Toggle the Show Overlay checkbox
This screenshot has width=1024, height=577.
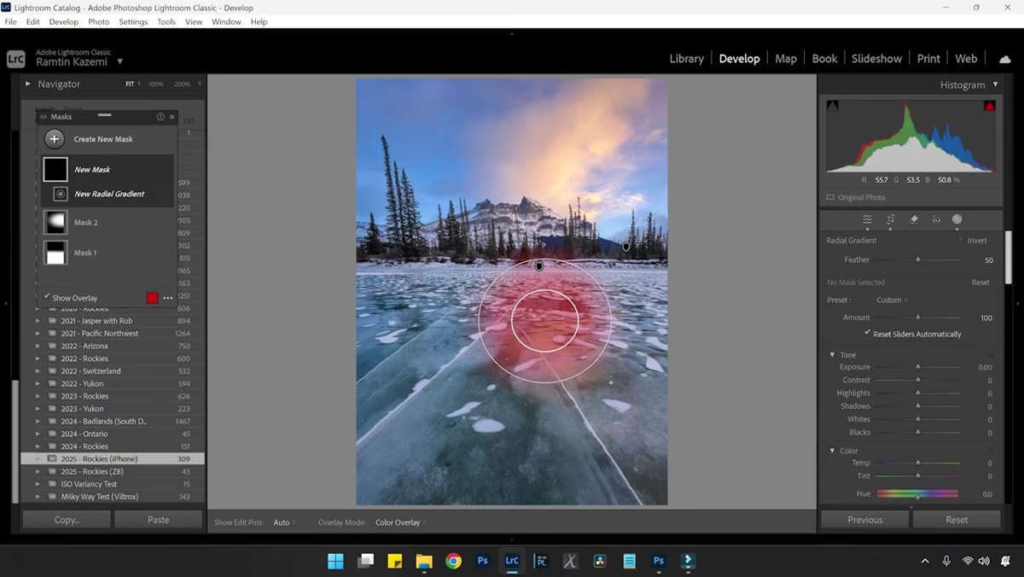point(47,297)
